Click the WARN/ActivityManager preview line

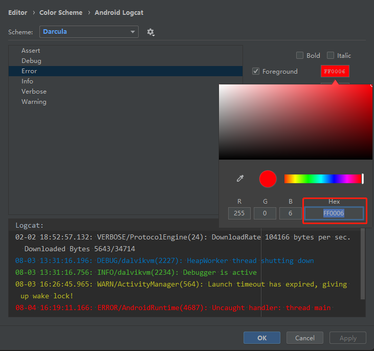[x=181, y=290]
